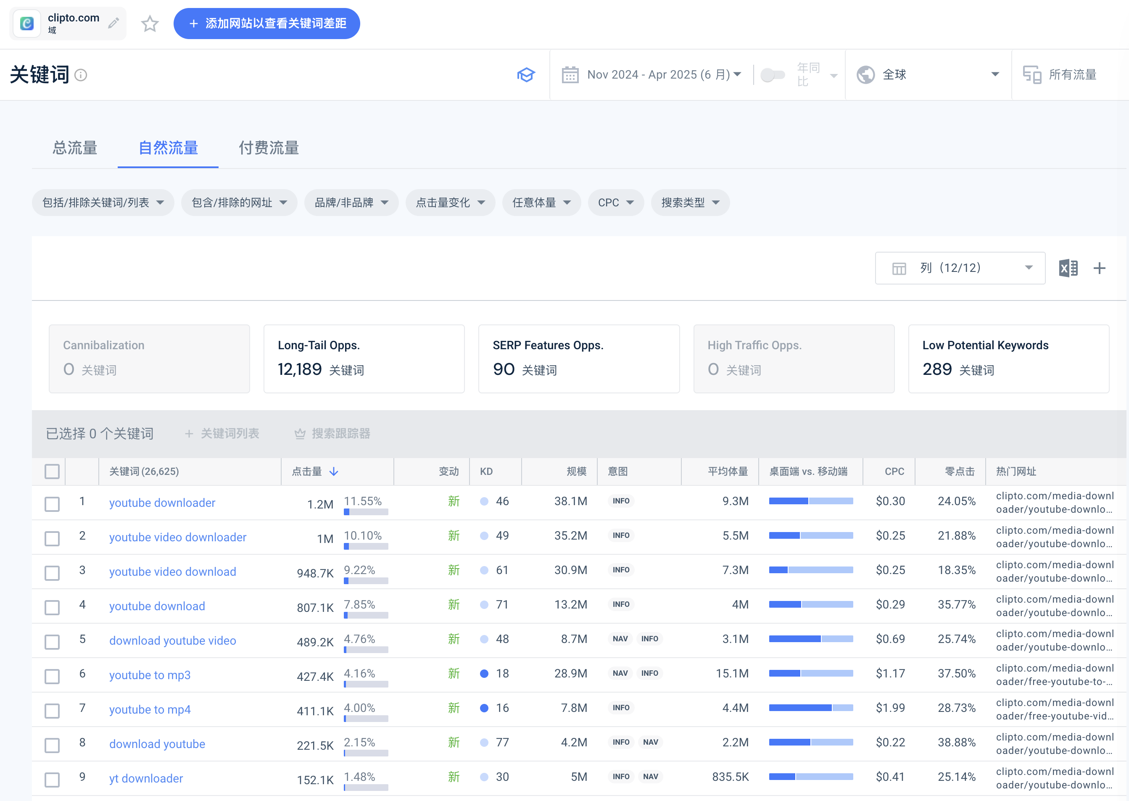Open the 全球 region dropdown
Viewport: 1129px width, 801px height.
928,75
